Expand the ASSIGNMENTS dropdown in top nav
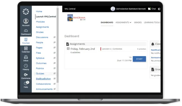182x106 pixels. 123,22
